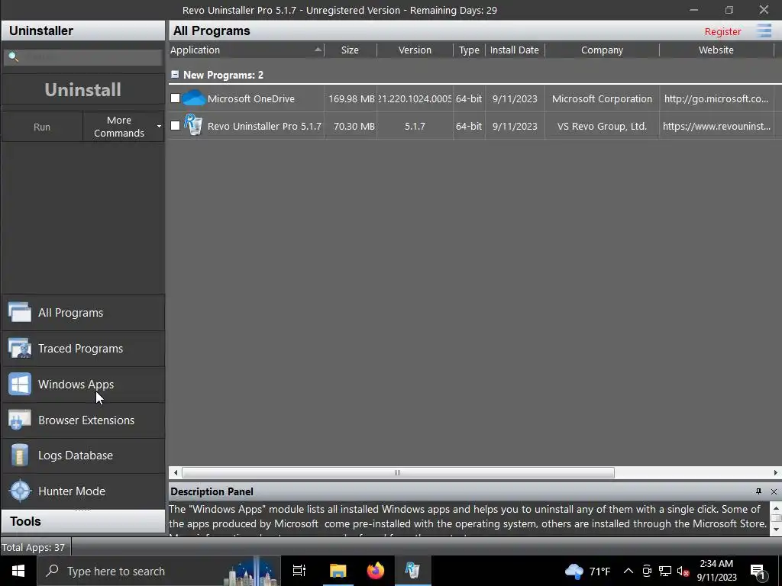Image resolution: width=782 pixels, height=586 pixels.
Task: Open the Windows Apps module icon
Action: 19,385
